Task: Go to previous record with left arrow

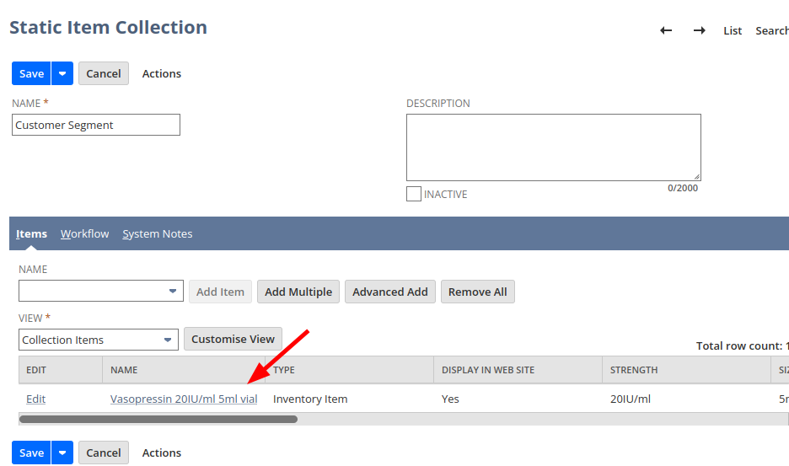Action: tap(666, 30)
